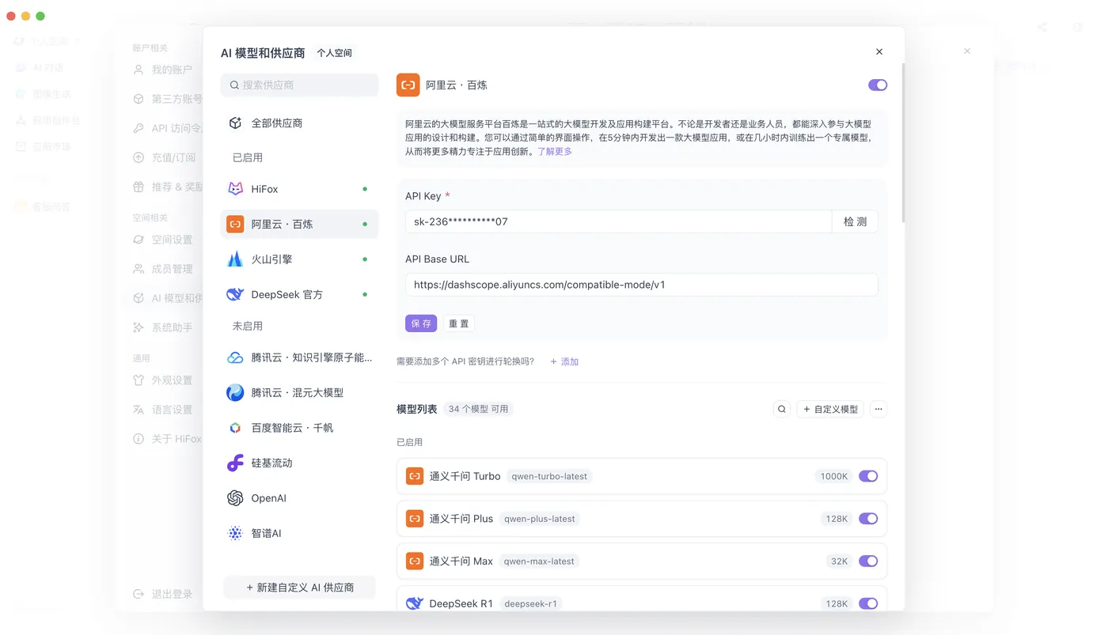
Task: Click the 重置 button
Action: (458, 323)
